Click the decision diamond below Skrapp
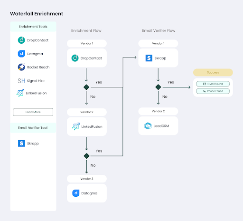The height and width of the screenshot is (221, 243). pyautogui.click(x=158, y=87)
